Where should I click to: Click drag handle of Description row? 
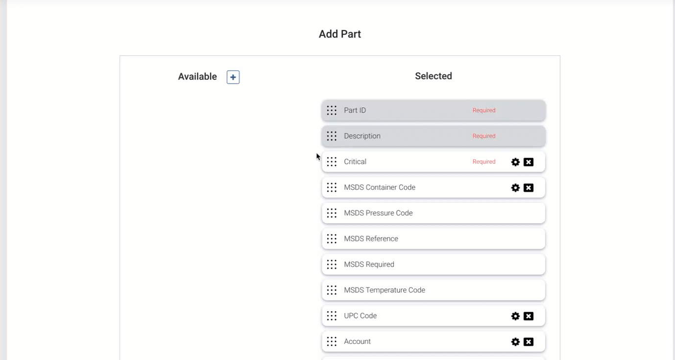tap(332, 136)
